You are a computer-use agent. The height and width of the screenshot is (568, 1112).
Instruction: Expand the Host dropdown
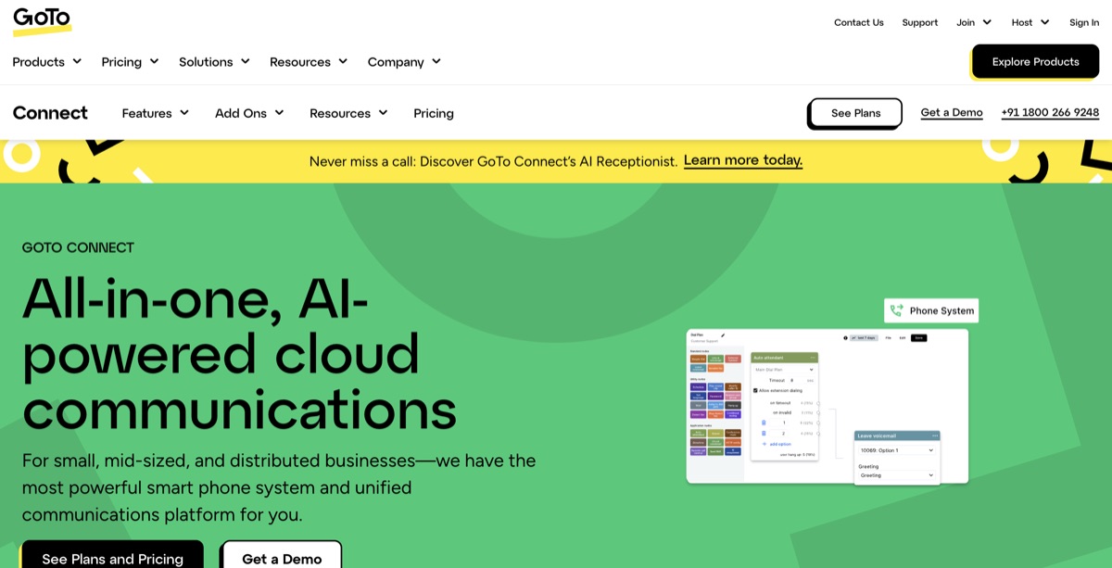tap(1030, 22)
